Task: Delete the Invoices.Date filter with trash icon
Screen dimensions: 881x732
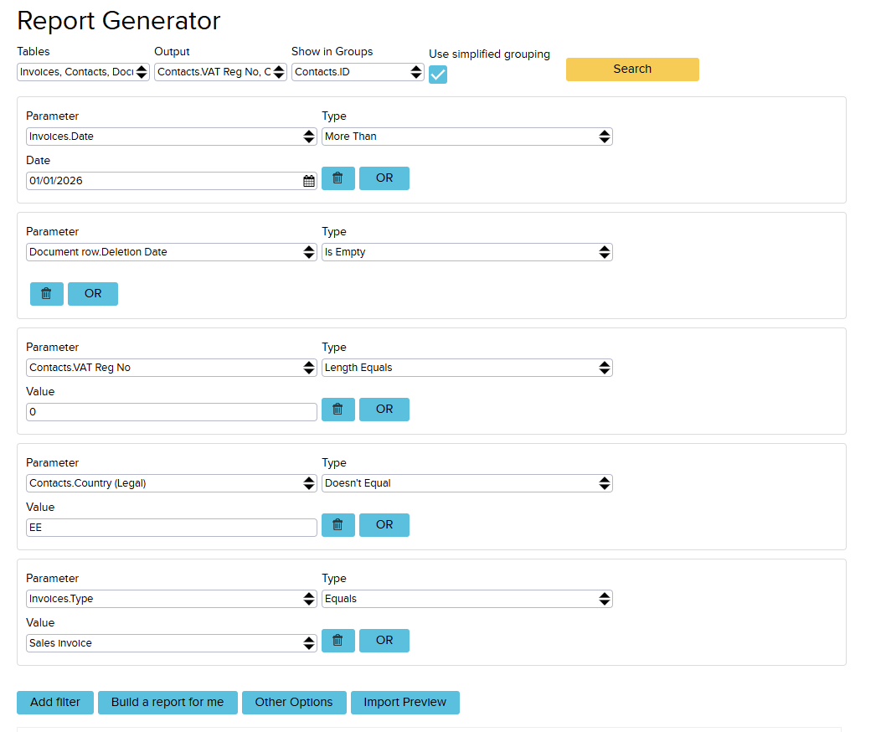Action: click(337, 178)
